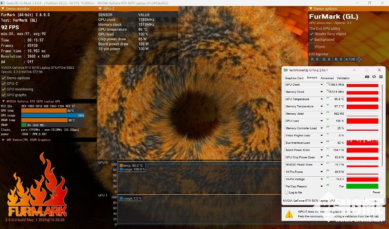Uncheck Demo options in the Demo monitor
Image resolution: width=389 pixels, height=229 pixels.
(x=4, y=78)
